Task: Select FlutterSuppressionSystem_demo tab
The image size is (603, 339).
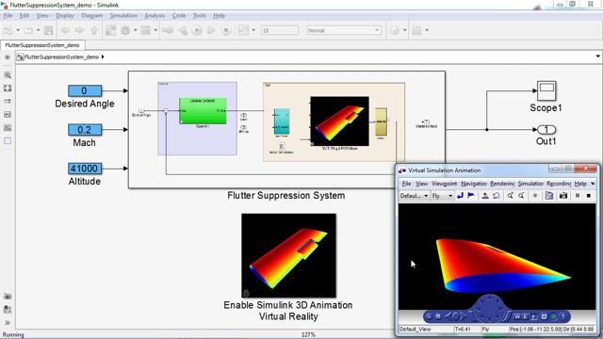Action: [x=42, y=45]
